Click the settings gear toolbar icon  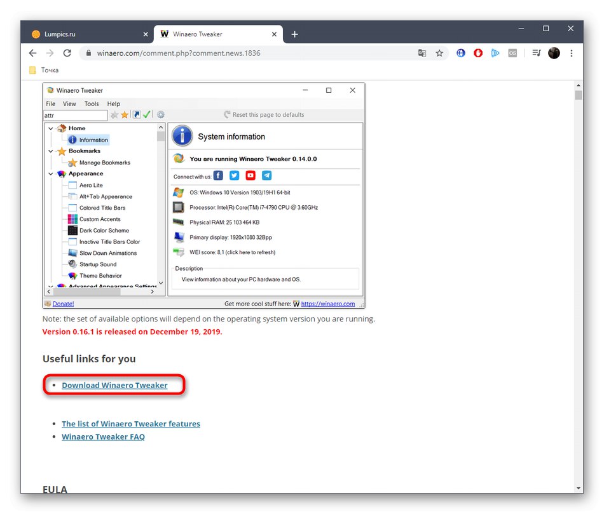click(161, 114)
